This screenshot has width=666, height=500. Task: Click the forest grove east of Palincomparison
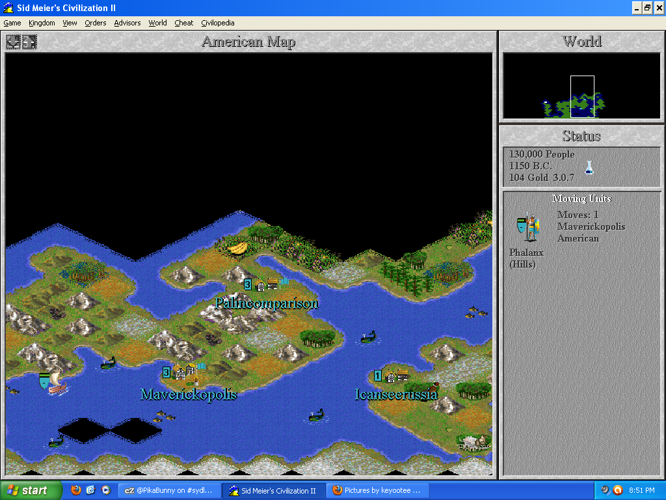317,338
